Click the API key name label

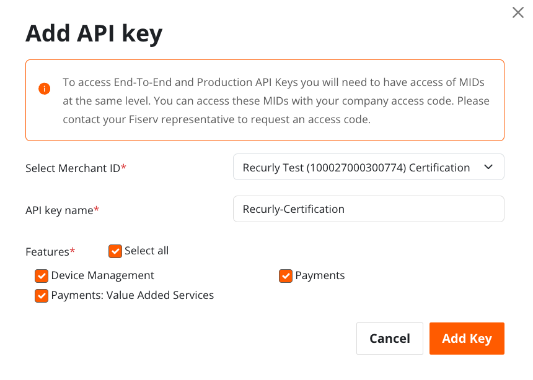(62, 210)
